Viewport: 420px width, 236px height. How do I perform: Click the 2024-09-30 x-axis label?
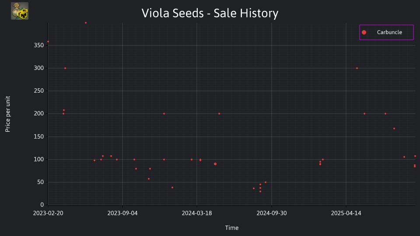[272, 213]
